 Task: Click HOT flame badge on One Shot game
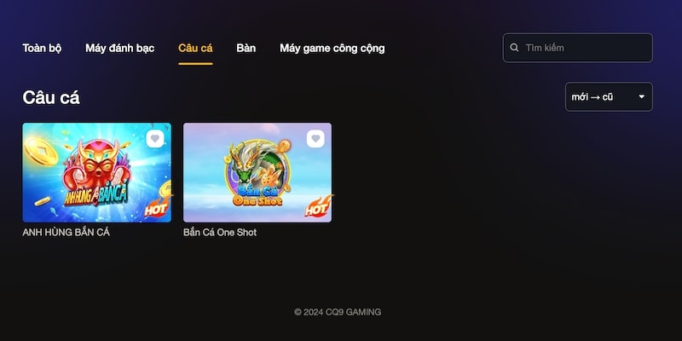(317, 206)
